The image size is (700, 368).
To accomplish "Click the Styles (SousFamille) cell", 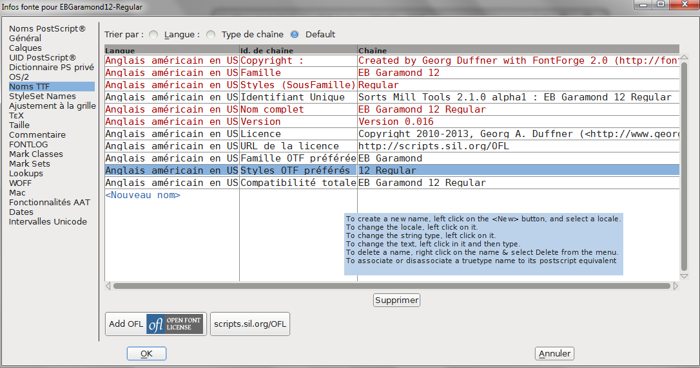I will tap(298, 85).
